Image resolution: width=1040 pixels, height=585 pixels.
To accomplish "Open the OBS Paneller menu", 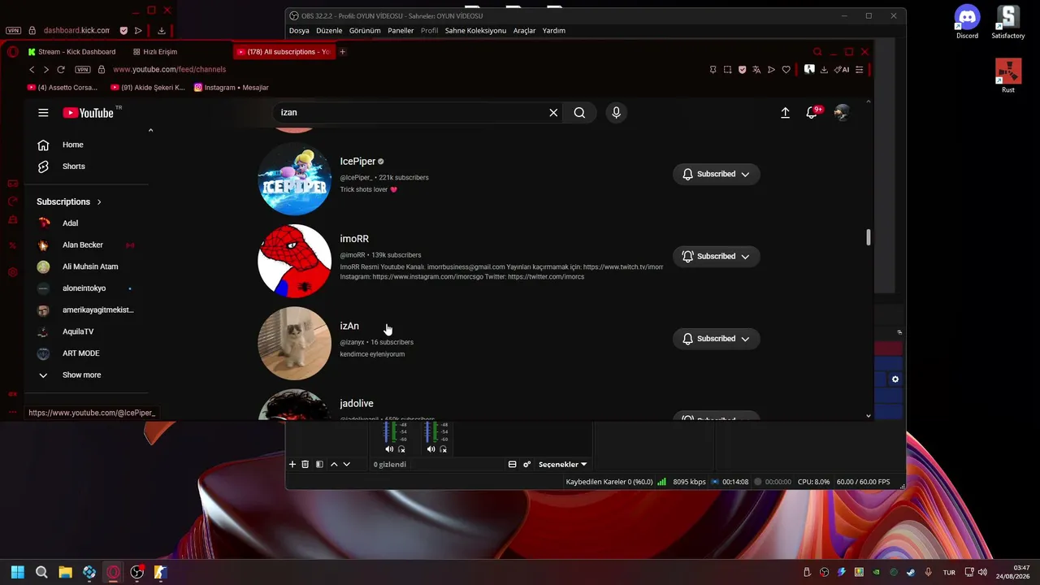I will click(401, 31).
